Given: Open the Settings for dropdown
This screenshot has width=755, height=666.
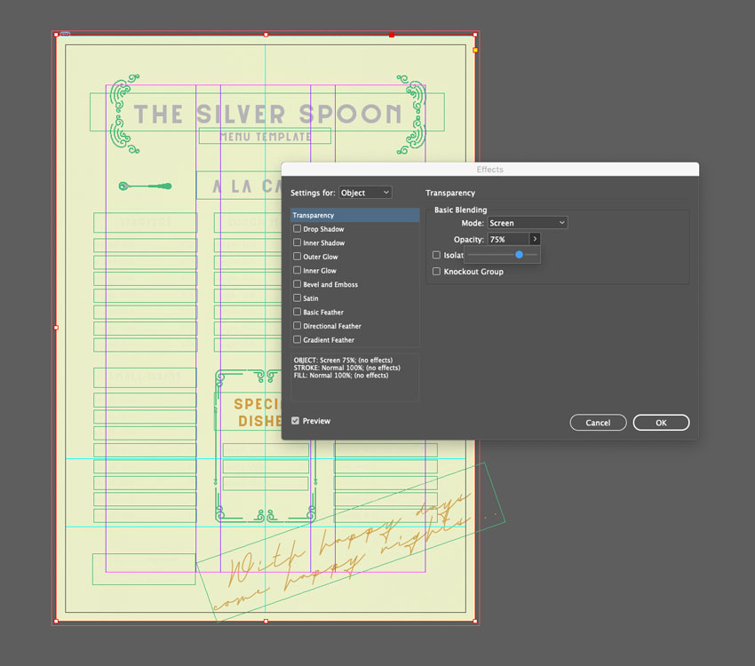Looking at the screenshot, I should (365, 192).
